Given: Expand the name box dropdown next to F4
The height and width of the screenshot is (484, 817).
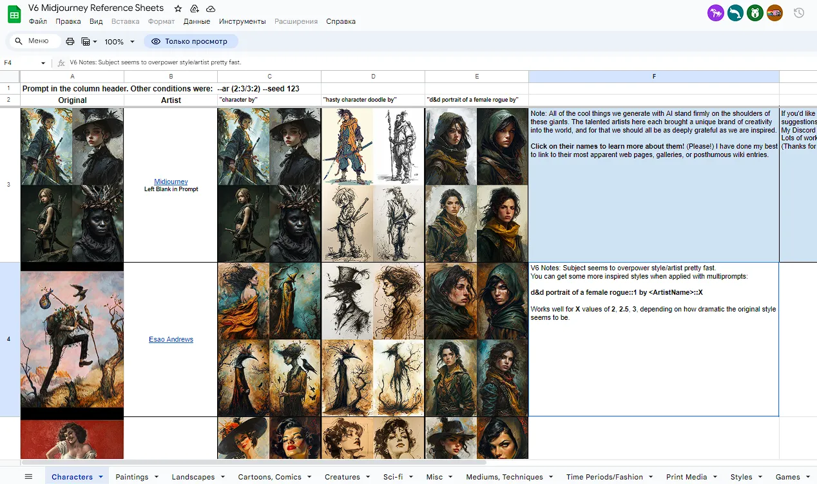Looking at the screenshot, I should tap(43, 63).
